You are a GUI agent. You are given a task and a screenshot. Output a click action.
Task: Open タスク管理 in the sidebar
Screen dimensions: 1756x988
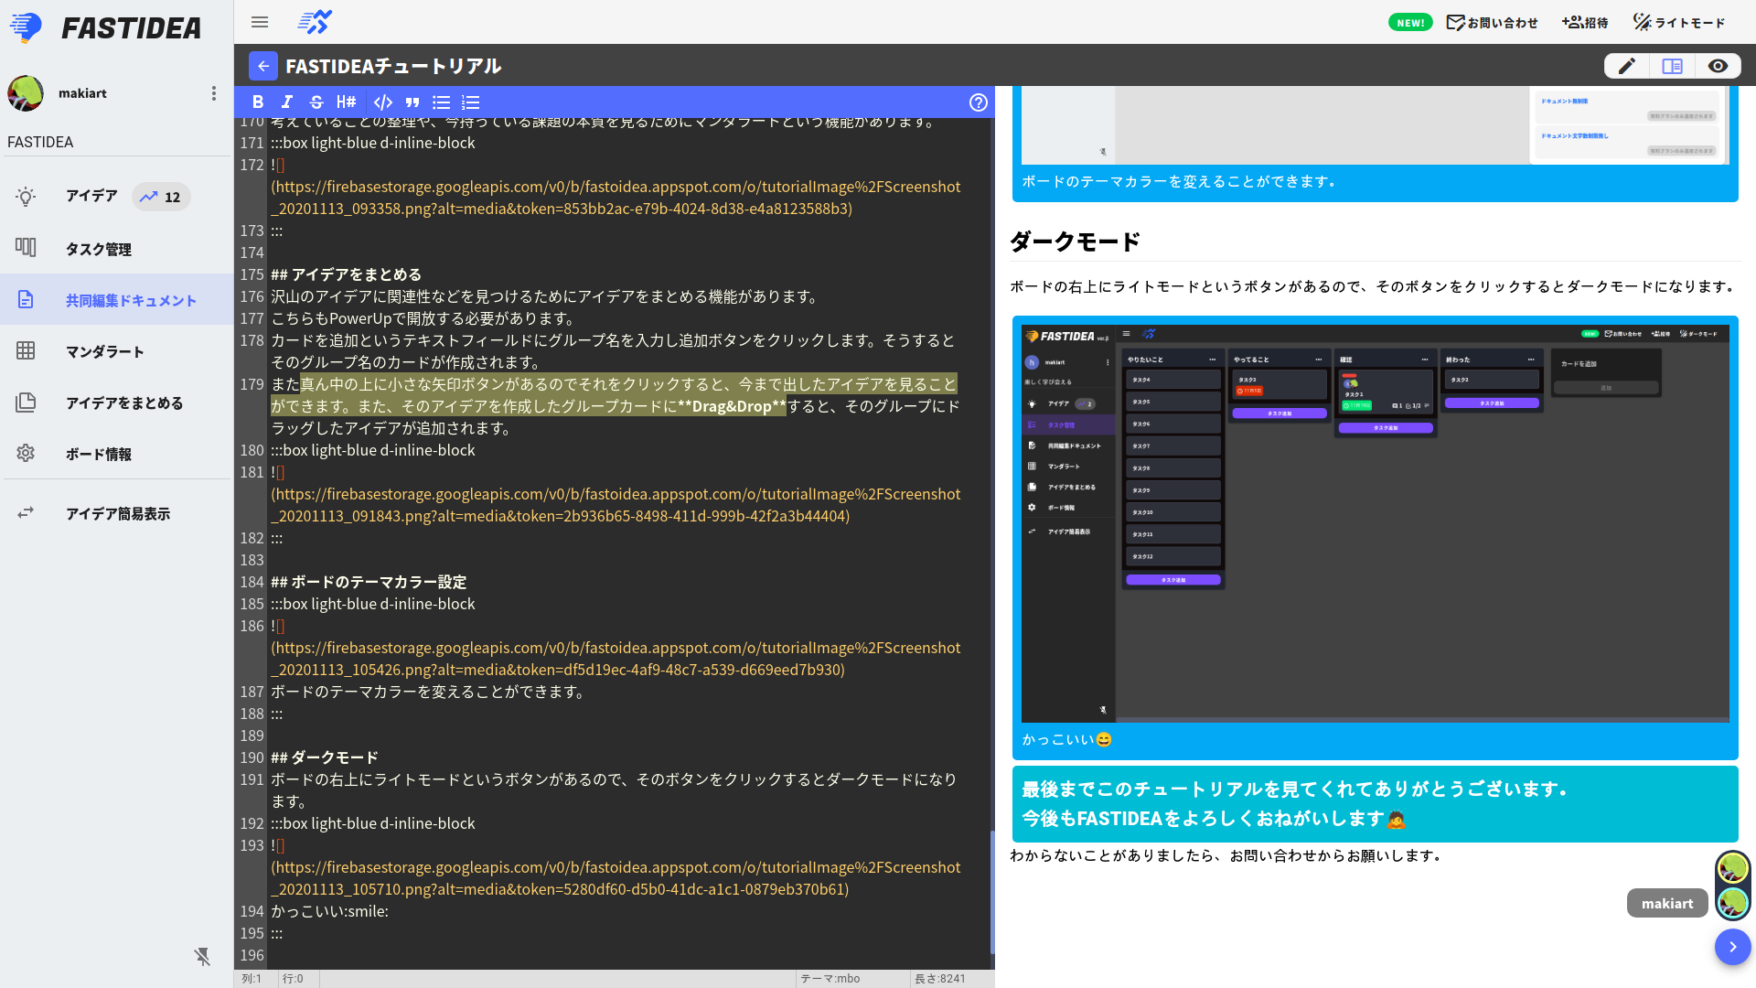[98, 249]
